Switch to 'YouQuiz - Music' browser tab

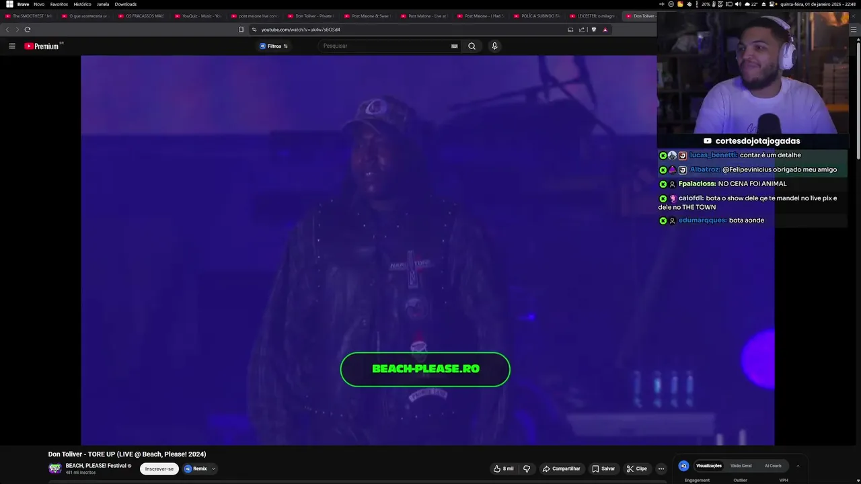[198, 15]
